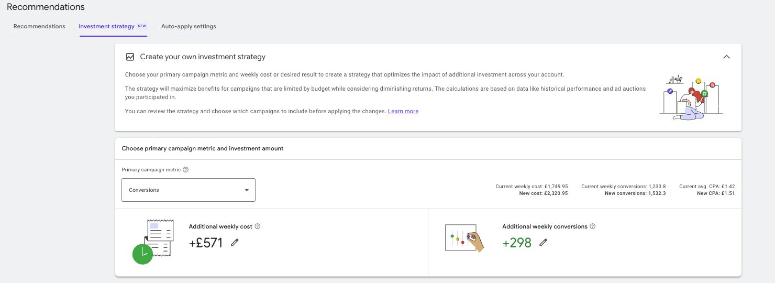
Task: Click the person with charts illustration
Action: [691, 97]
